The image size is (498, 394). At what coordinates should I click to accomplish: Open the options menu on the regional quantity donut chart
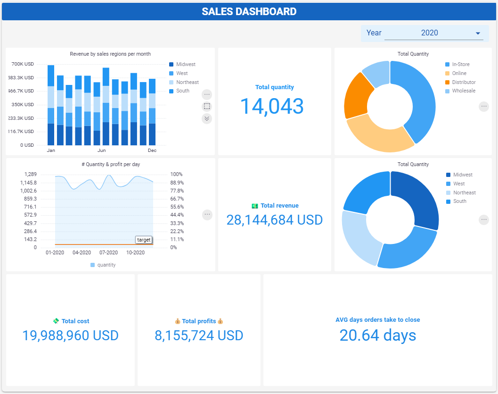point(484,219)
